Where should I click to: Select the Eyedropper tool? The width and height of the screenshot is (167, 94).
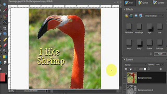5,10
